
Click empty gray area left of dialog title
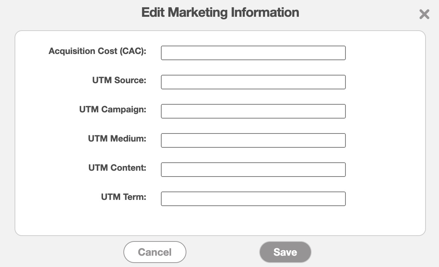pyautogui.click(x=69, y=13)
